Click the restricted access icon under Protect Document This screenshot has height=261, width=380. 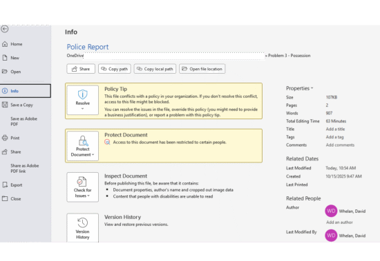click(x=107, y=142)
